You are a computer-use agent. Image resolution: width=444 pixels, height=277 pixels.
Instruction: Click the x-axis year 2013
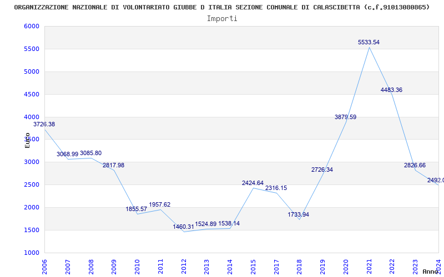[207, 266]
